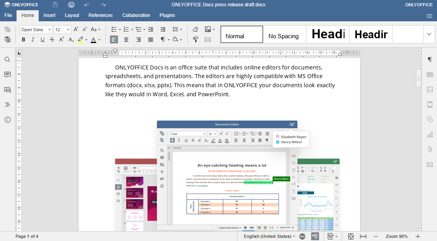Apply subscript formatting
Image resolution: width=437 pixels, height=241 pixels.
(x=71, y=39)
